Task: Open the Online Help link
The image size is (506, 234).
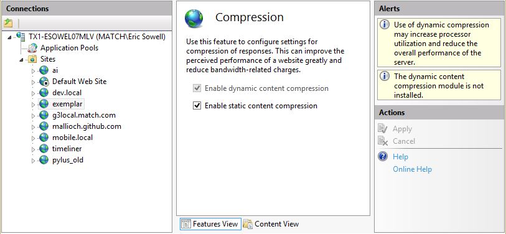Action: tap(412, 169)
